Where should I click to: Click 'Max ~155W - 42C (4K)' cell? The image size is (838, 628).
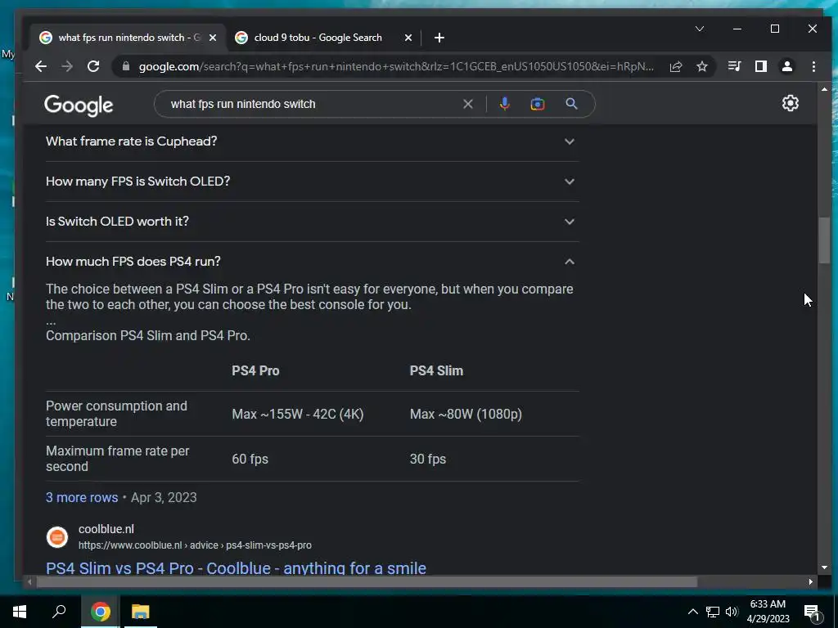(298, 415)
